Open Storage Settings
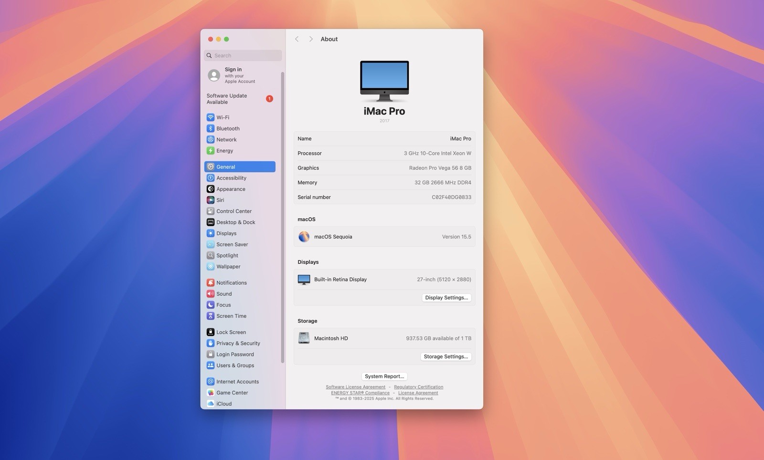The height and width of the screenshot is (460, 764). [x=446, y=356]
